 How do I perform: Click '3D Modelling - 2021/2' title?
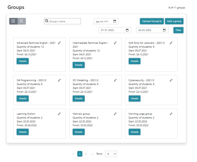tap(85, 80)
